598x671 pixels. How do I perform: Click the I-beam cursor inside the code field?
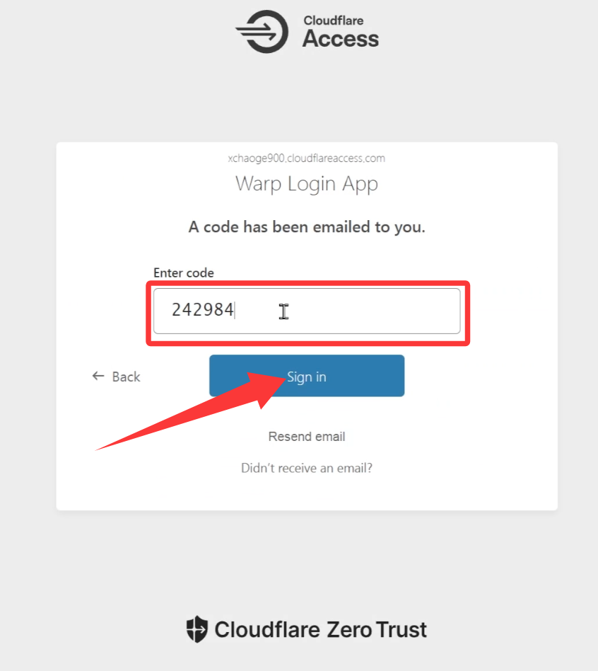click(x=283, y=311)
